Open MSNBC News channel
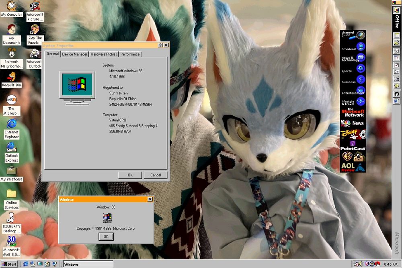402x268 pixels. 353,123
